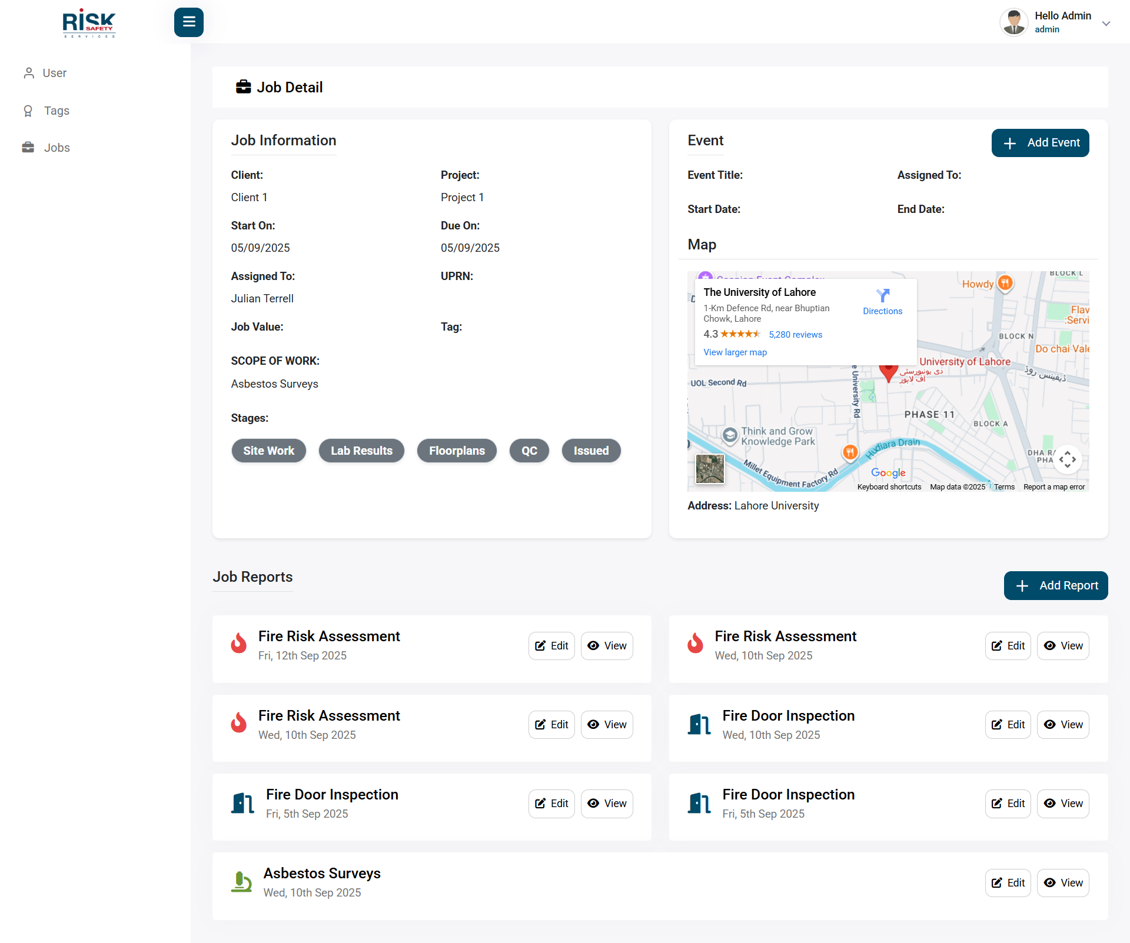This screenshot has width=1130, height=943.
Task: Open the View larger map link
Action: (x=735, y=352)
